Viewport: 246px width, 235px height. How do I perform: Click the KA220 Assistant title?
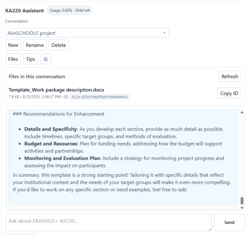coord(25,11)
